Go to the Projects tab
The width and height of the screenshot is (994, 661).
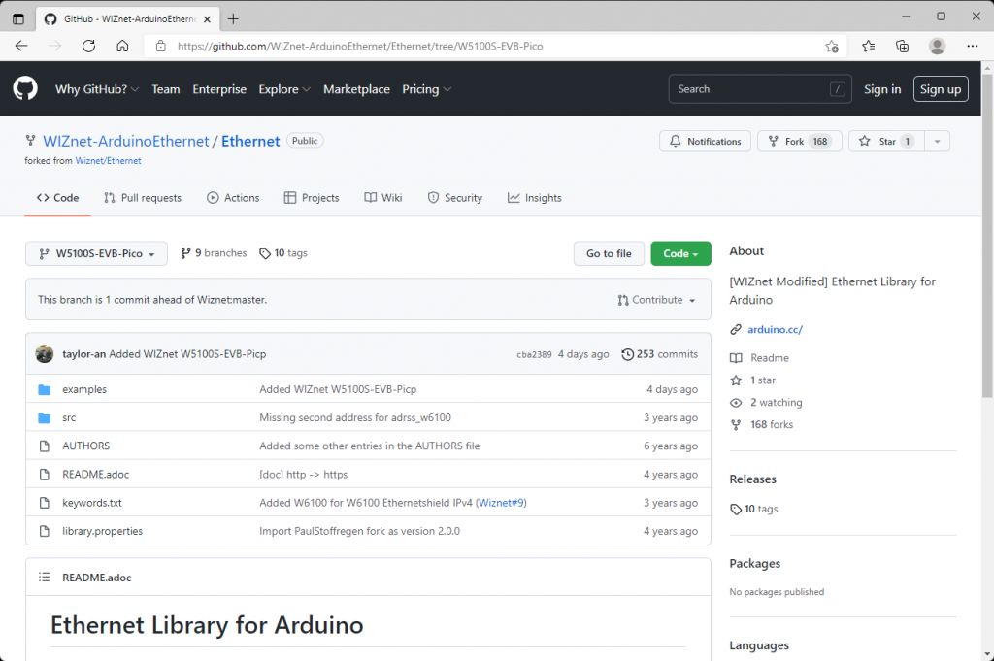tap(312, 198)
